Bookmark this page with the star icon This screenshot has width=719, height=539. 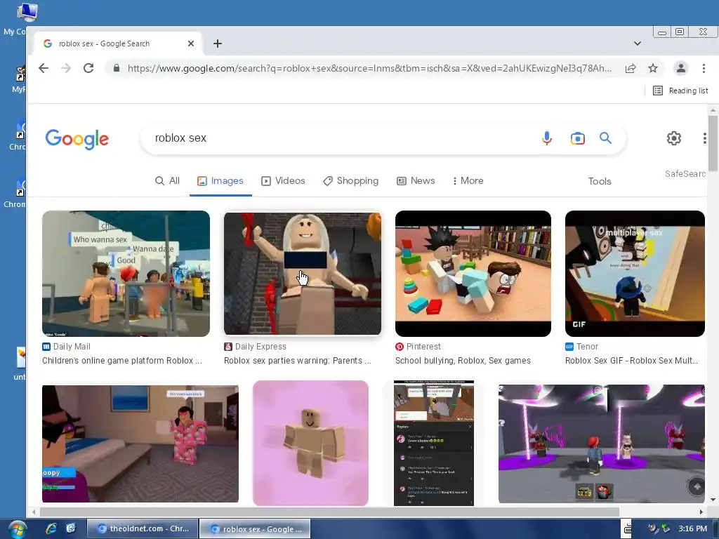click(x=653, y=68)
